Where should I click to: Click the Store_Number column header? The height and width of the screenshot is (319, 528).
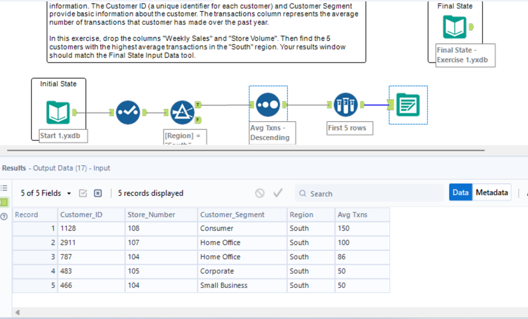click(x=161, y=215)
